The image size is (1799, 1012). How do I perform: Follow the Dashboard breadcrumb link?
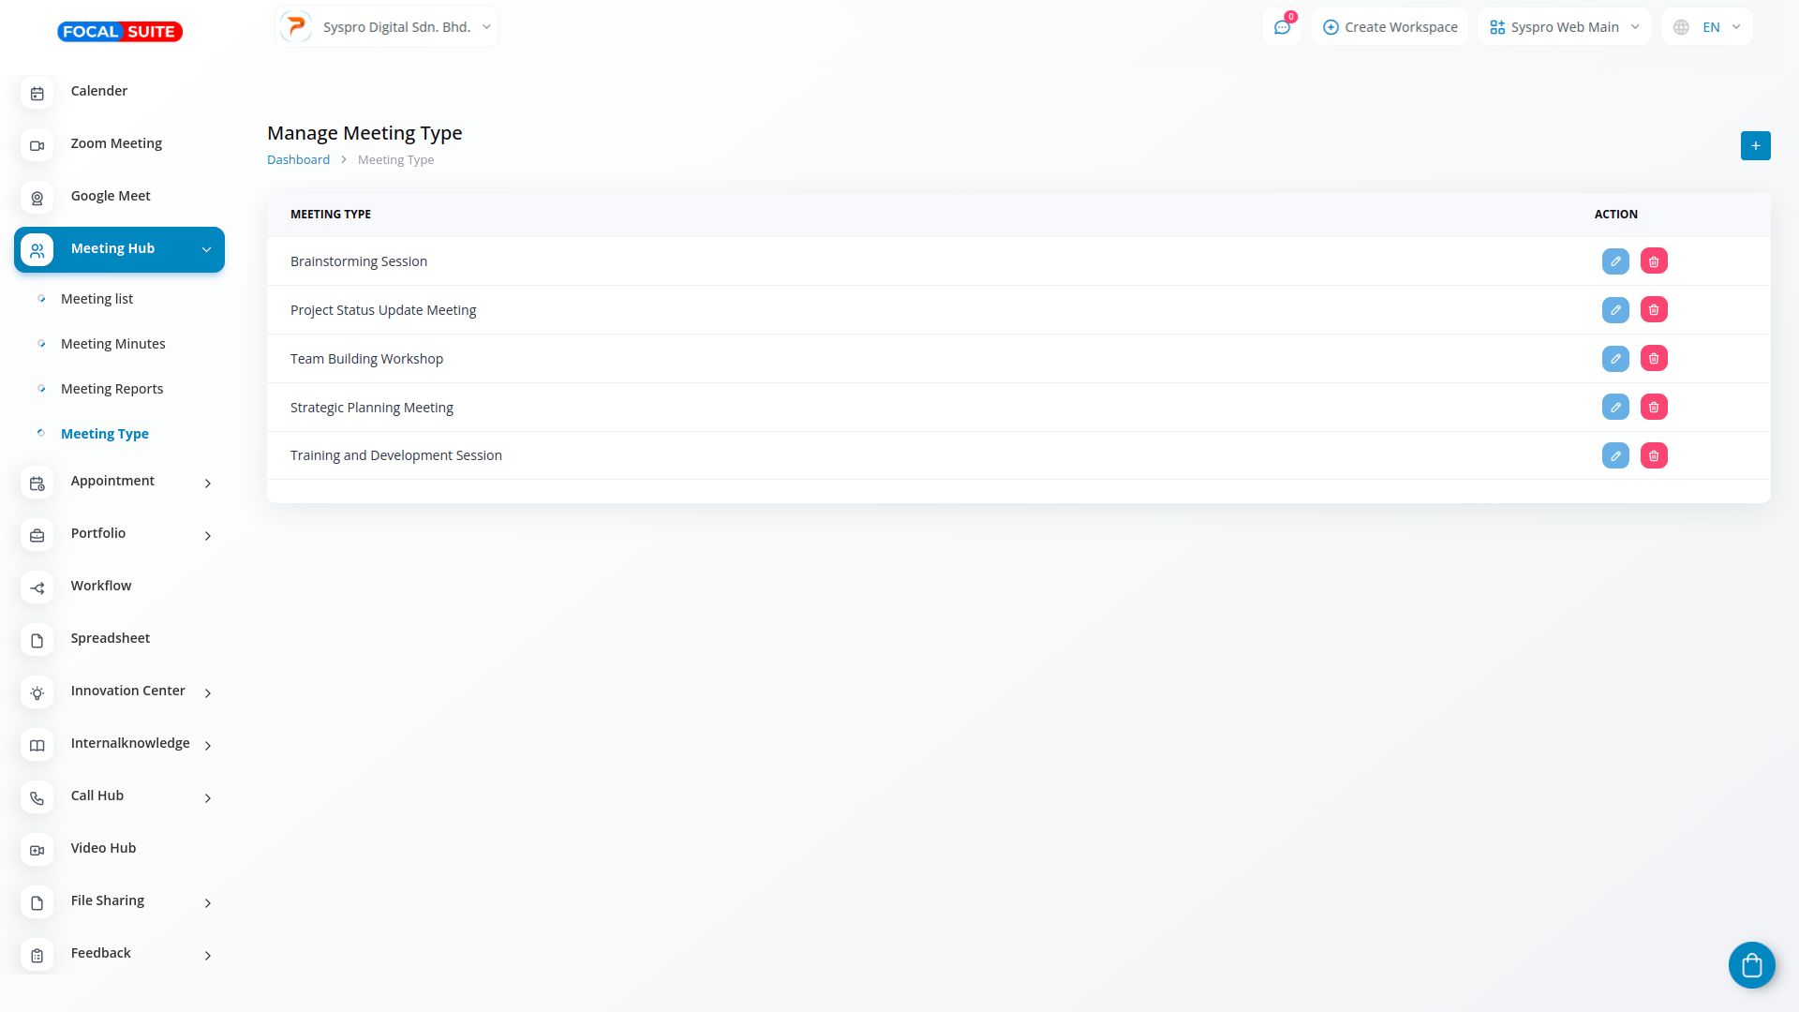click(298, 160)
